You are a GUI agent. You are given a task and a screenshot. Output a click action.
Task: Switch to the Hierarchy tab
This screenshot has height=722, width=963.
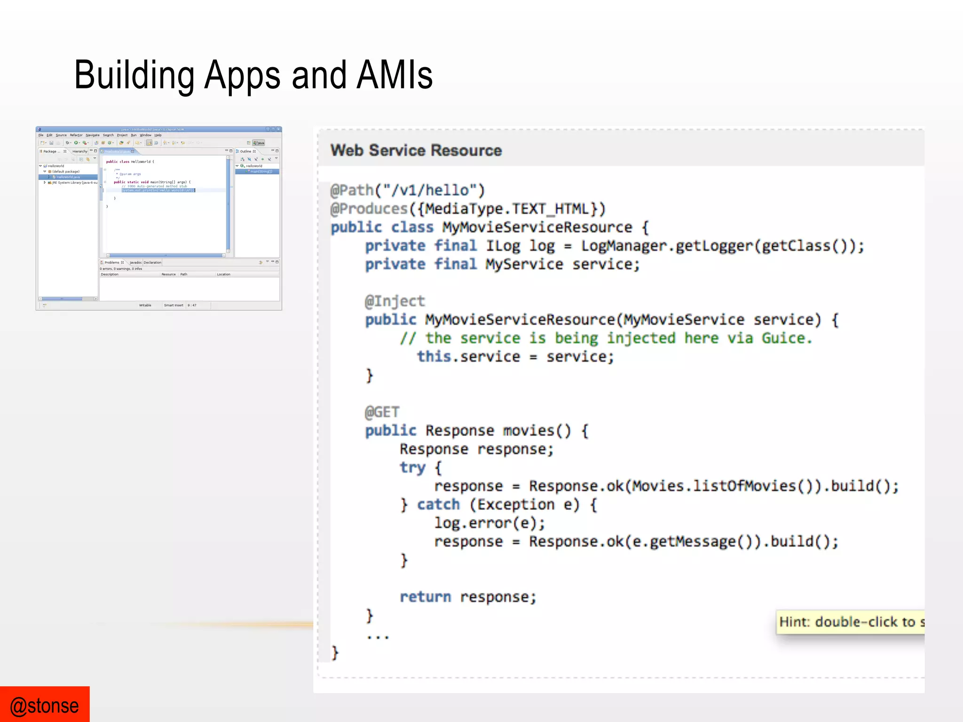80,151
